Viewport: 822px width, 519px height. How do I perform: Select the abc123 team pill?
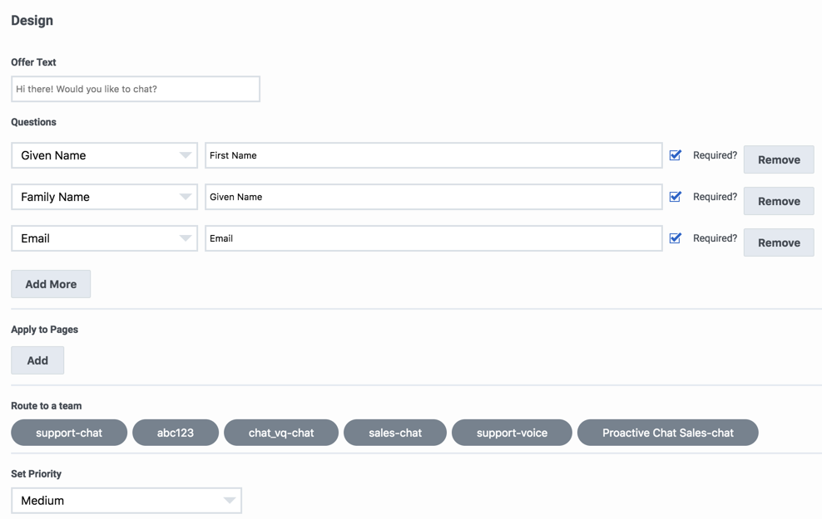176,433
